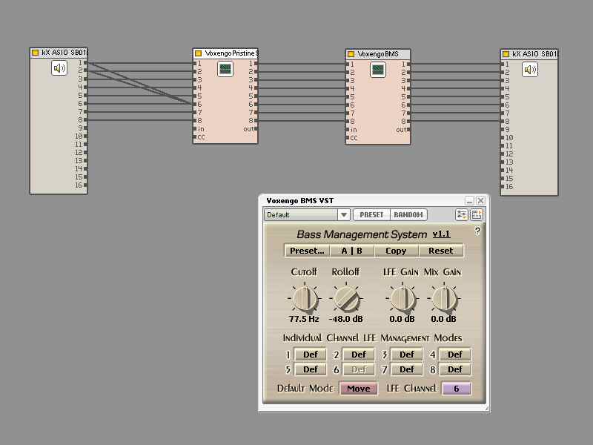The image size is (593, 445).
Task: Click the Default Mode Move selector
Action: pyautogui.click(x=359, y=389)
